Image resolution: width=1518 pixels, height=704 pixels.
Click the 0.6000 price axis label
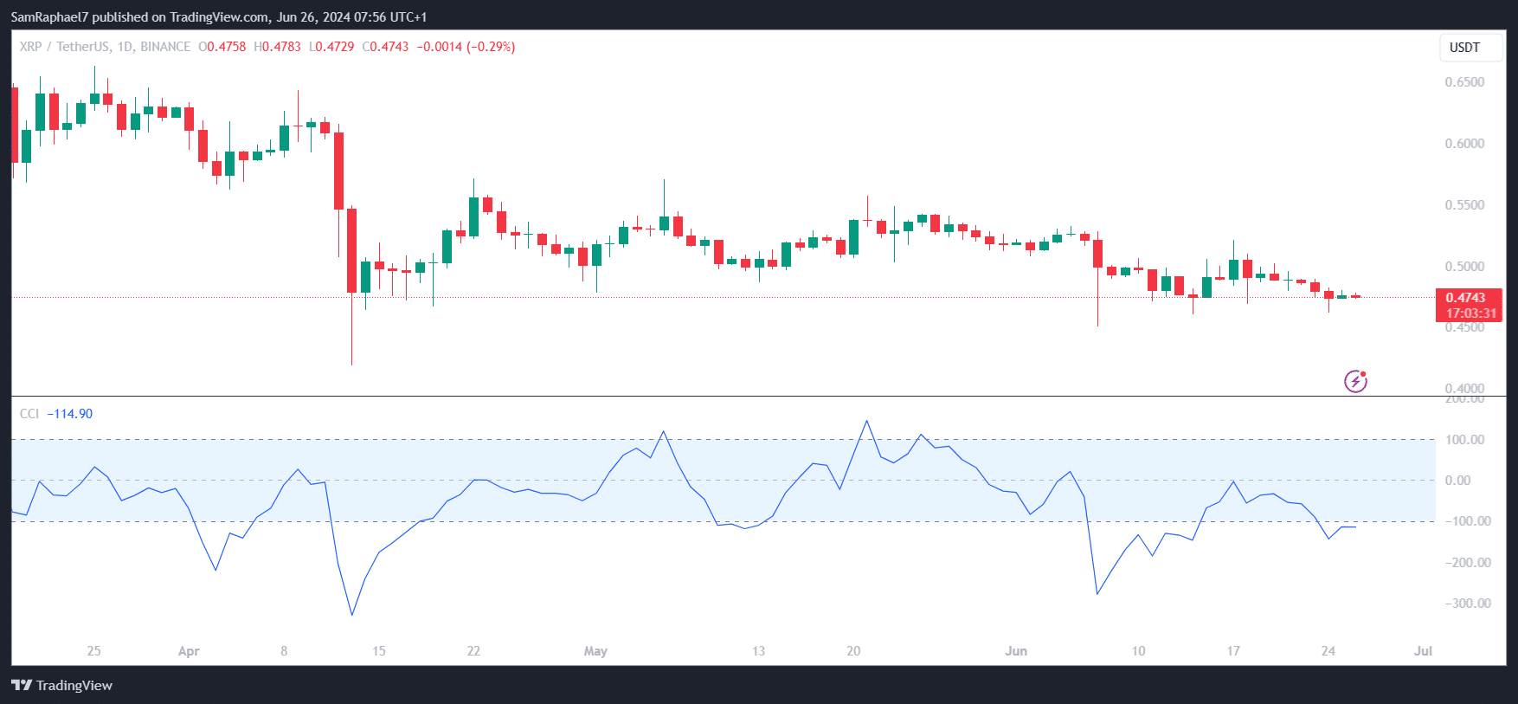pos(1464,144)
